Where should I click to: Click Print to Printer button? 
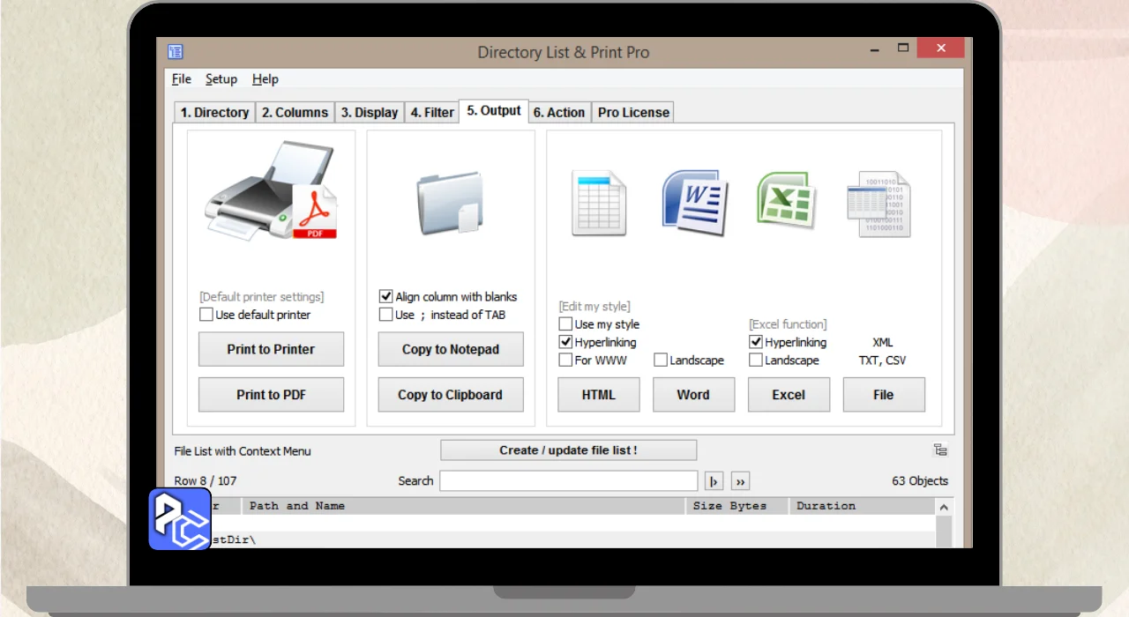coord(271,349)
